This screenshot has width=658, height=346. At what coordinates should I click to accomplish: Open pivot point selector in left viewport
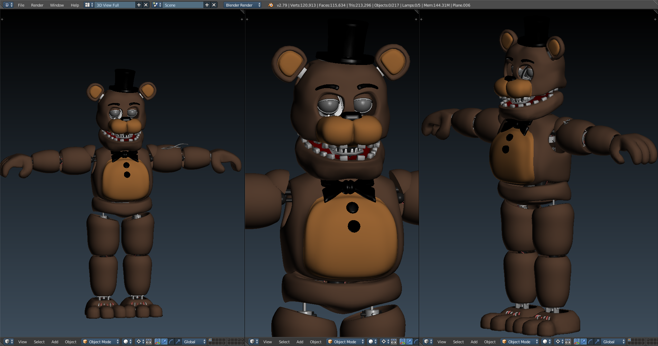[140, 342]
